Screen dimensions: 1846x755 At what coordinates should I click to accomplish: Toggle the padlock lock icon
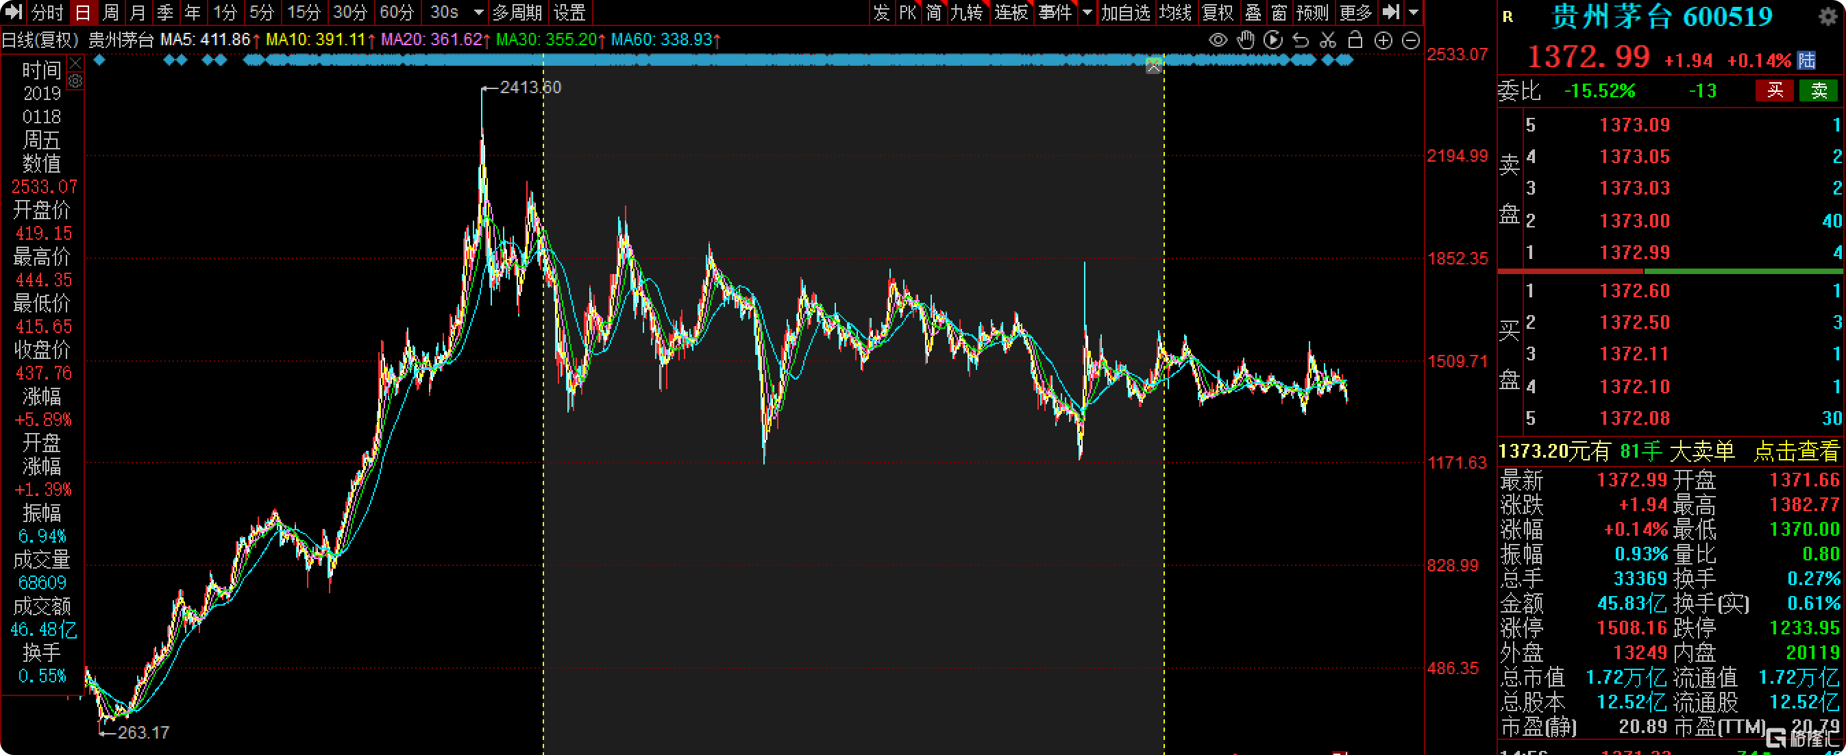tap(1355, 40)
